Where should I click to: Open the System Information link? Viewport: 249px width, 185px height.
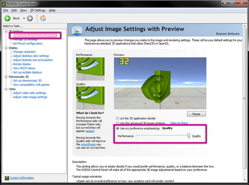click(x=22, y=178)
